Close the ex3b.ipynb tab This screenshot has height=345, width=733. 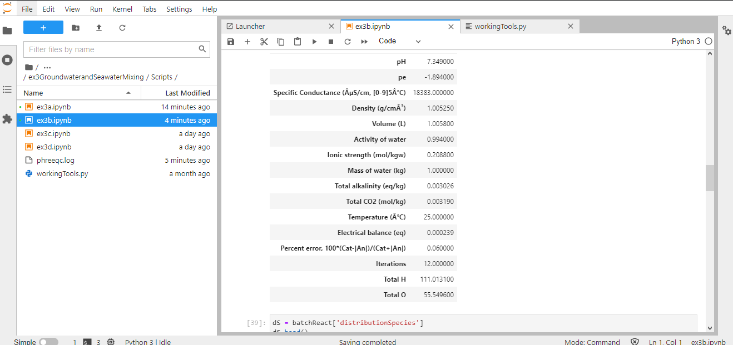(x=451, y=26)
